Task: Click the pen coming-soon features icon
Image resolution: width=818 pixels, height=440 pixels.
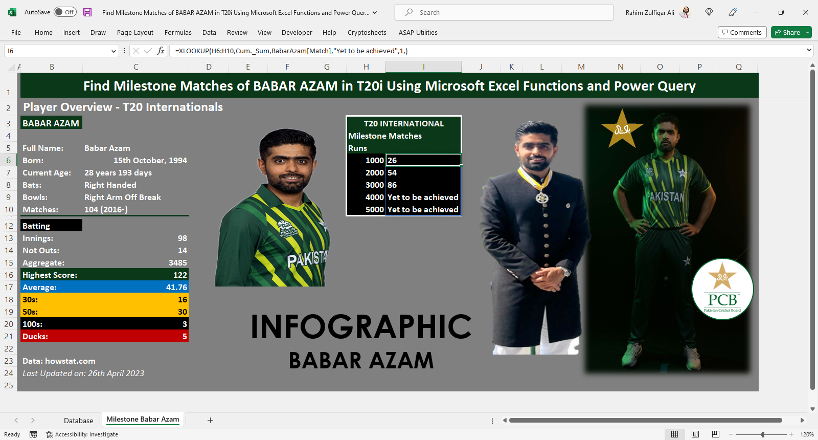Action: tap(733, 12)
